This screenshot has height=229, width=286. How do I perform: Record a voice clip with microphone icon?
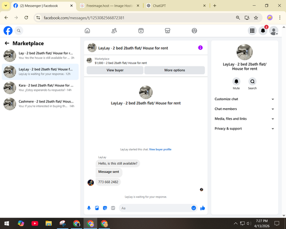point(89,208)
